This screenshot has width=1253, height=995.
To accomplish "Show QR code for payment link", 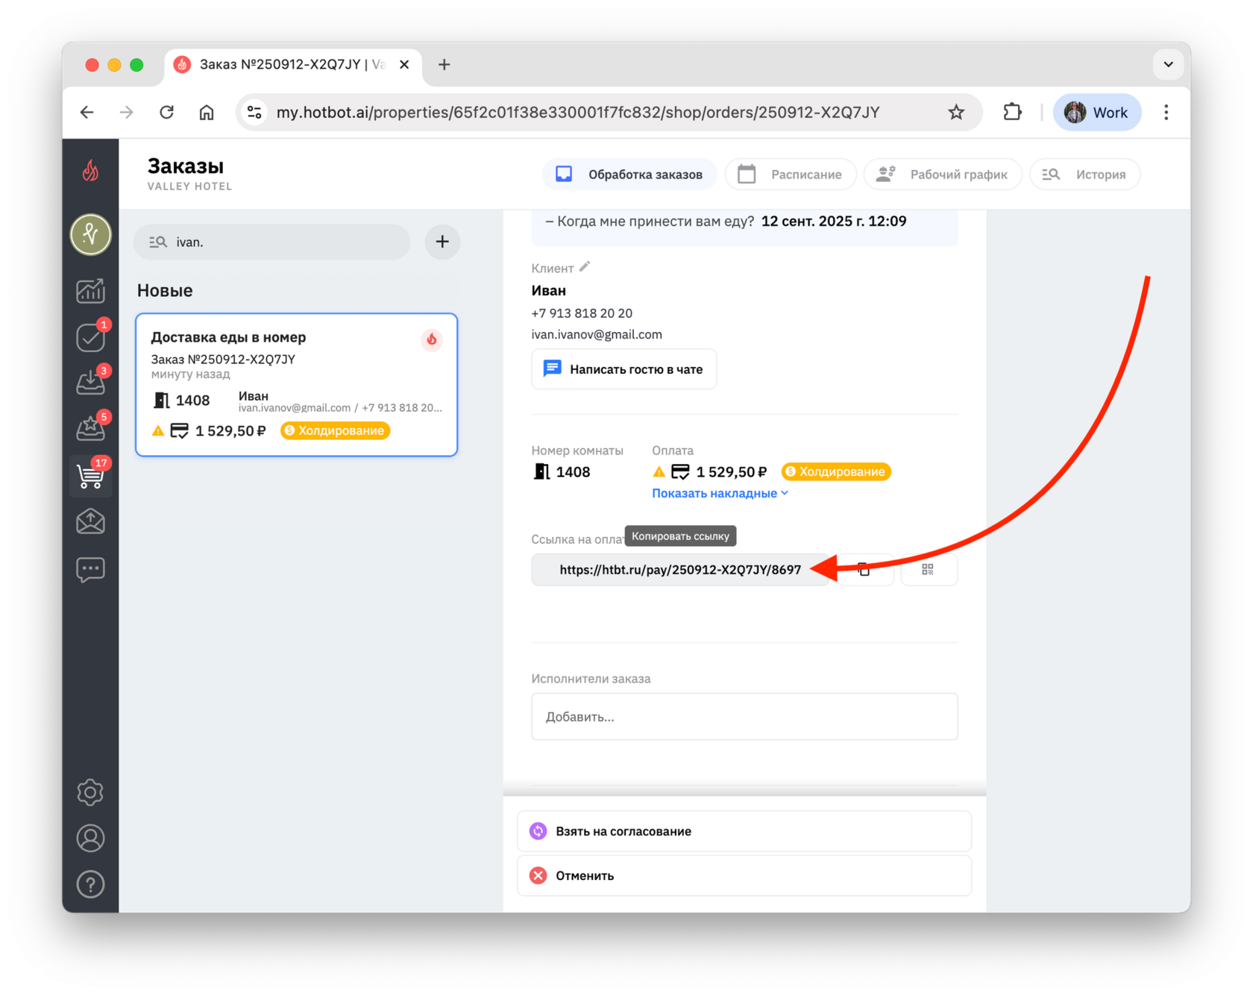I will pyautogui.click(x=928, y=569).
